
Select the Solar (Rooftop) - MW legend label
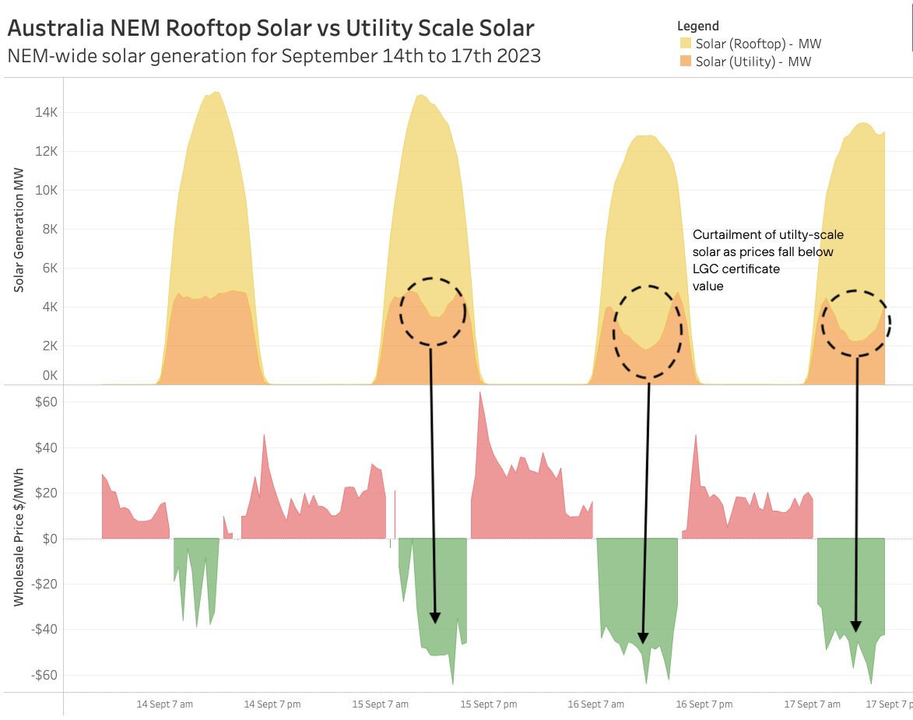click(758, 44)
